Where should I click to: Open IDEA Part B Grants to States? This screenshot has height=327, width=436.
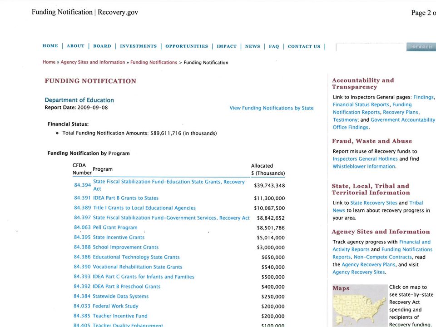pos(126,198)
